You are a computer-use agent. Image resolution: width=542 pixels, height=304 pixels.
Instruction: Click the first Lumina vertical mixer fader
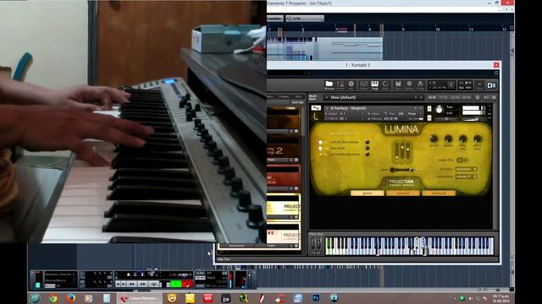(x=397, y=151)
